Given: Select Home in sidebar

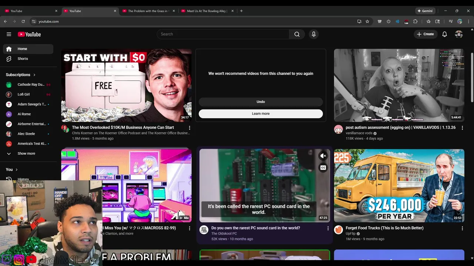Looking at the screenshot, I should (x=28, y=49).
